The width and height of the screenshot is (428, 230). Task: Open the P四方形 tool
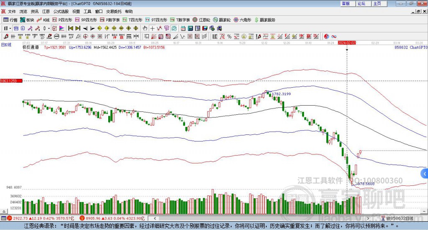coord(62,20)
